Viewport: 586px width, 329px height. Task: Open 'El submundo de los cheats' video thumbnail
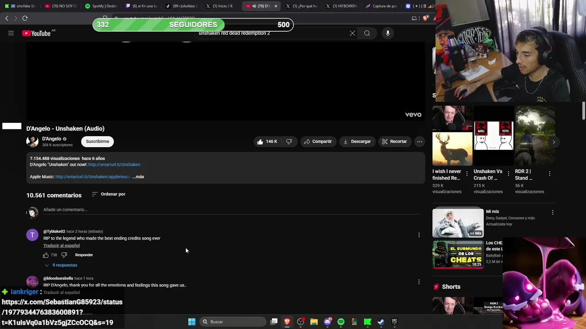click(458, 254)
